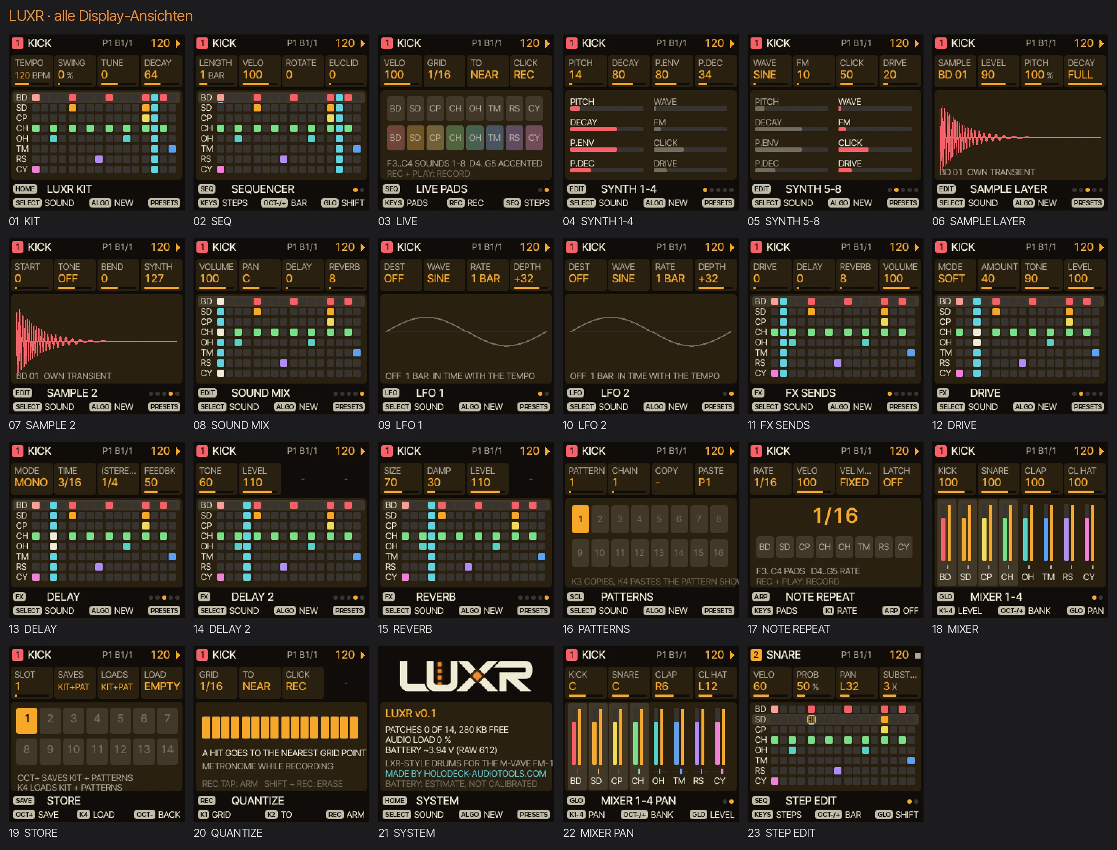Click the HOME badge beside SYSTEM title
This screenshot has height=850, width=1117.
[394, 801]
